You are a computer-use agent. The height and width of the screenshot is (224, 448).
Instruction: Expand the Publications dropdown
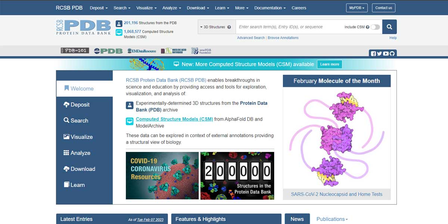point(332,219)
